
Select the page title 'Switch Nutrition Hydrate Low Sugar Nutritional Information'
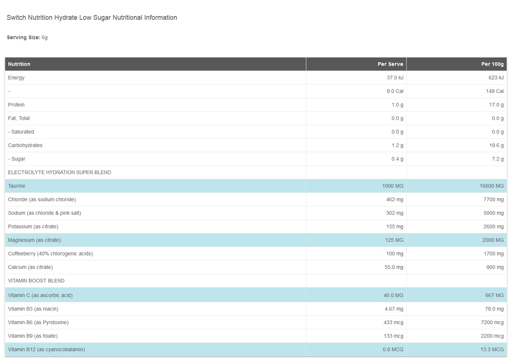(92, 18)
